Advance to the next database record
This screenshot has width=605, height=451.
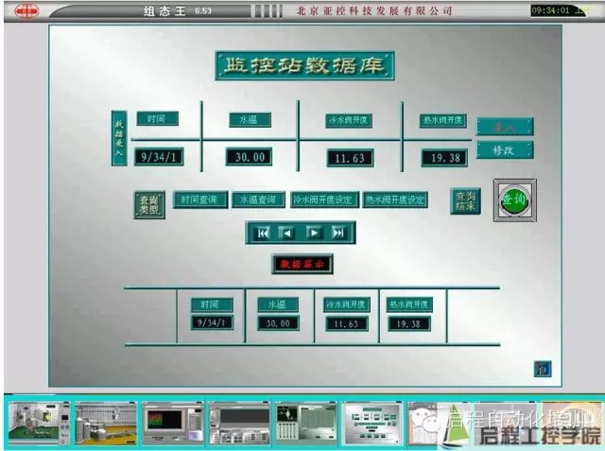[314, 233]
